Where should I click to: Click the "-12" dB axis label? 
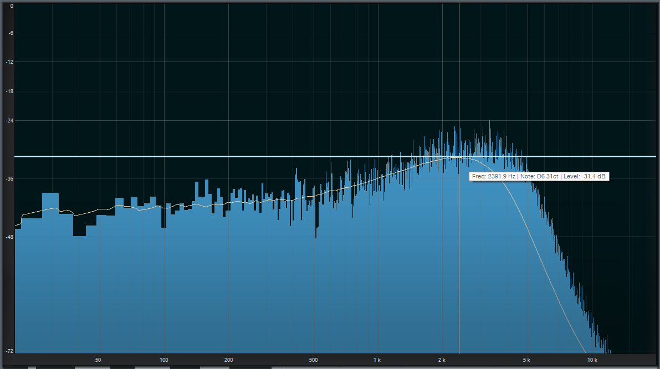tap(9, 62)
